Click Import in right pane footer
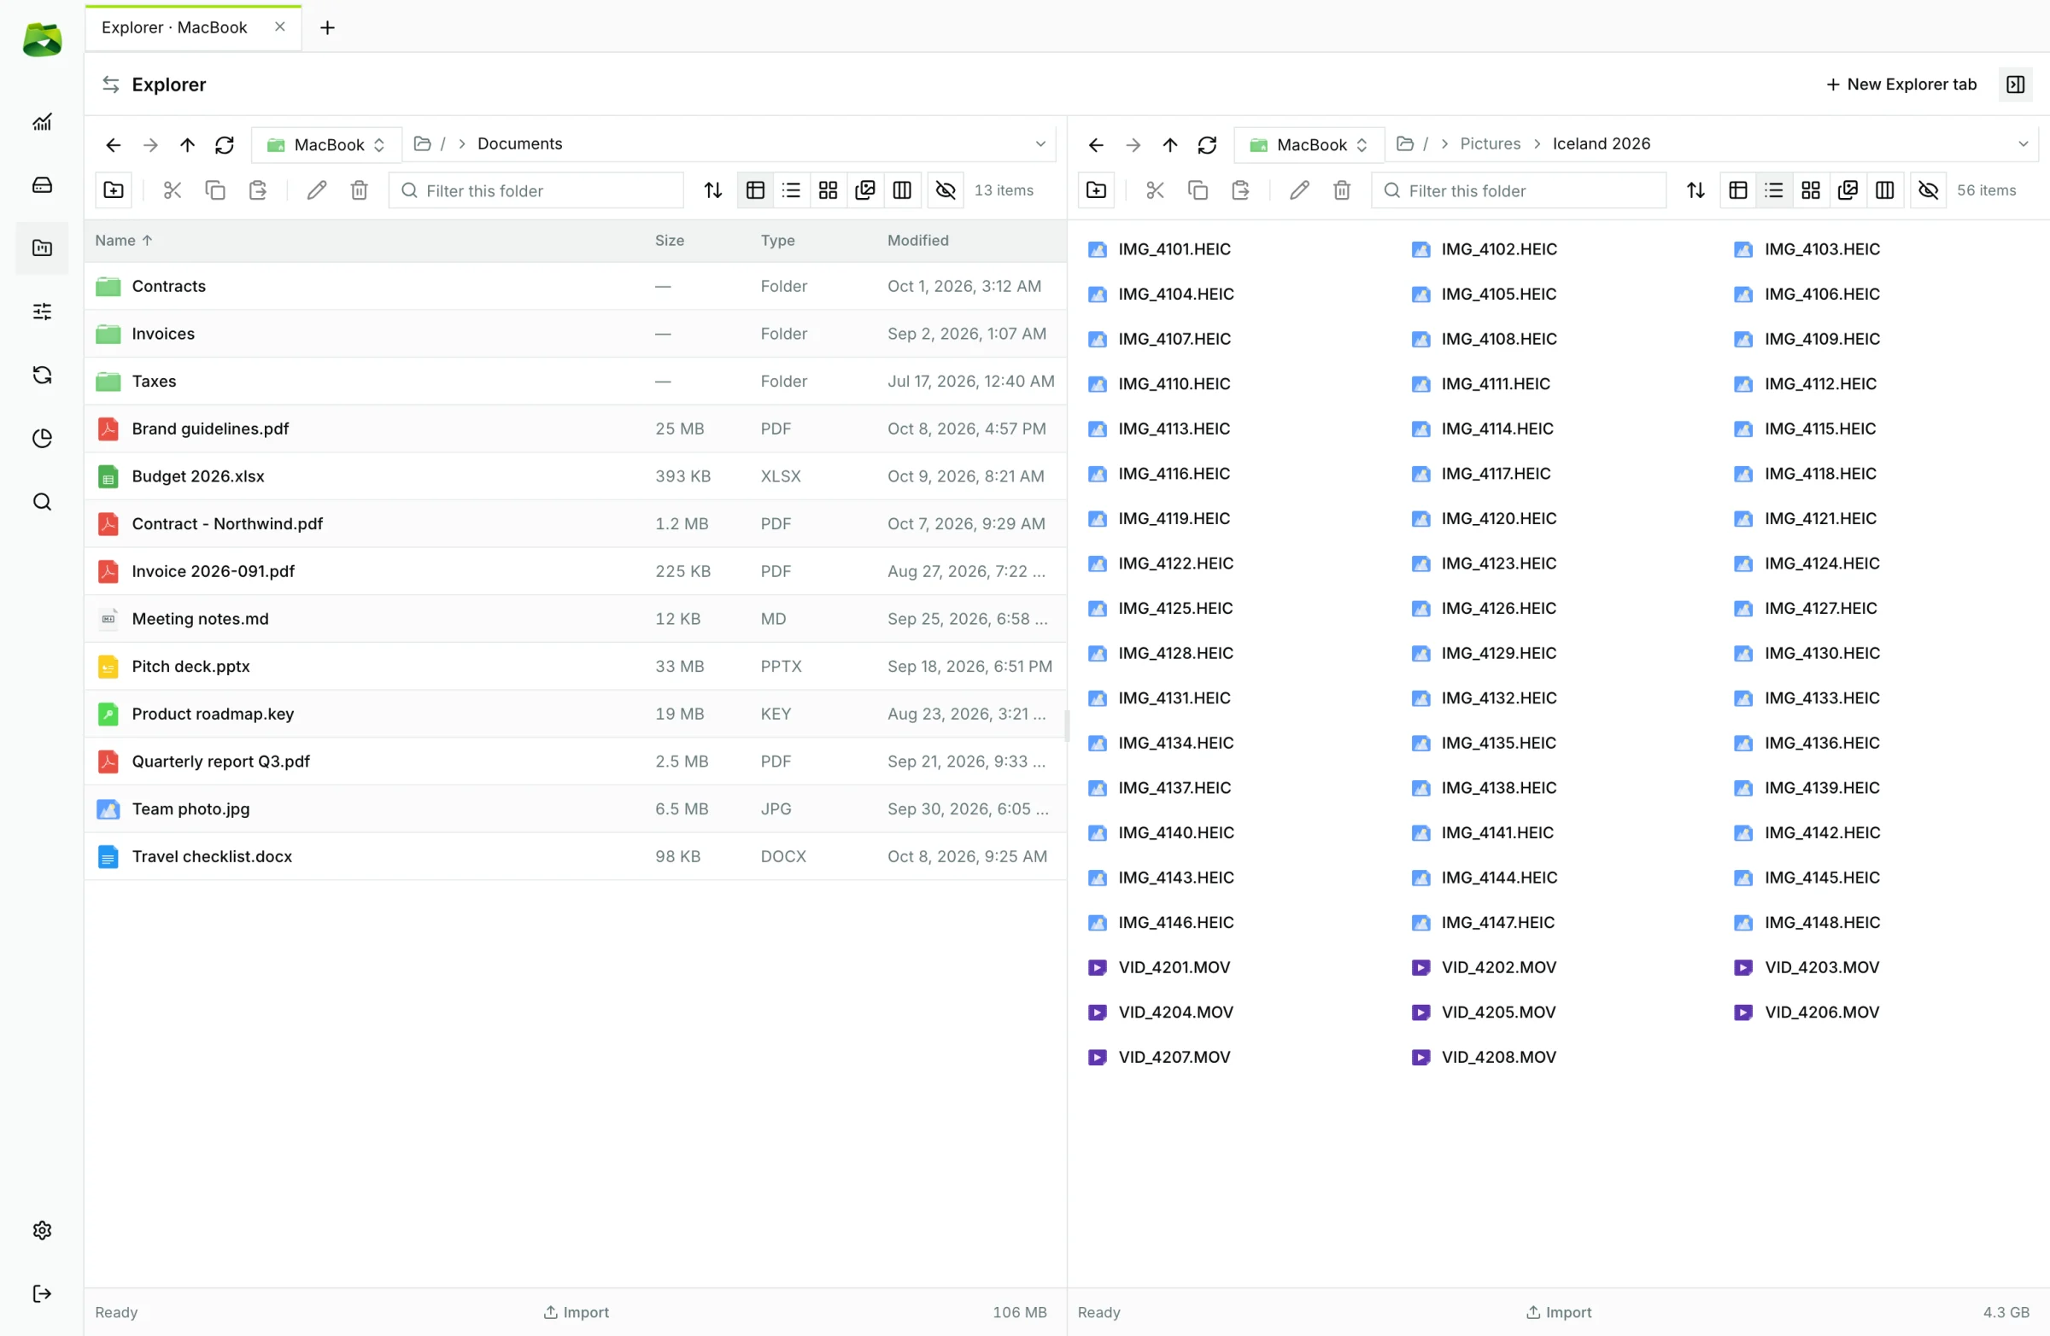This screenshot has height=1336, width=2050. (x=1559, y=1312)
